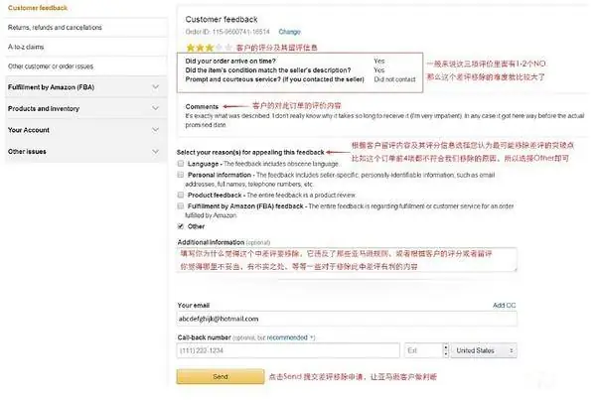596x400 pixels.
Task: Expand the Products and Inventory chevron
Action: tap(156, 108)
